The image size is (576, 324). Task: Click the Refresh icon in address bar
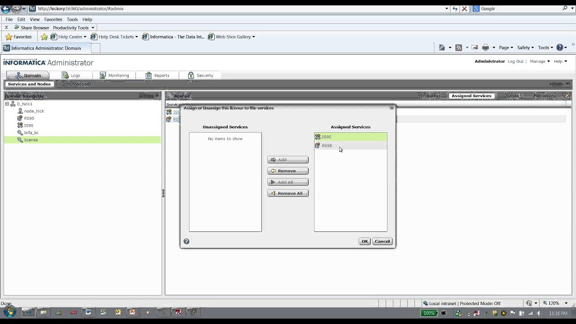pos(455,9)
